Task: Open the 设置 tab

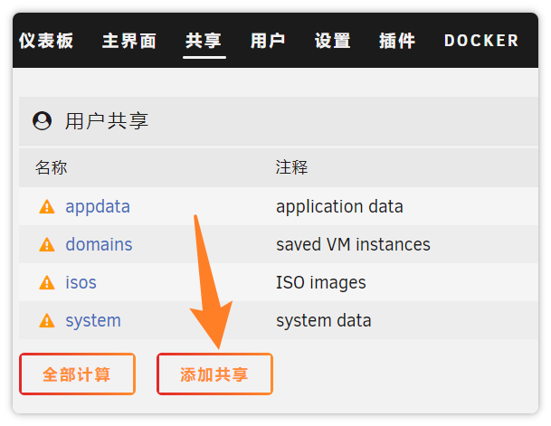Action: point(332,41)
